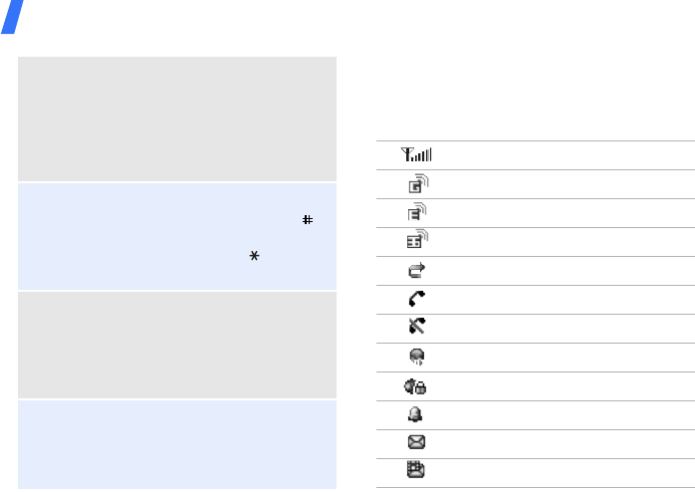Click the bottom light-blue panel
The width and height of the screenshot is (695, 492).
pyautogui.click(x=177, y=444)
